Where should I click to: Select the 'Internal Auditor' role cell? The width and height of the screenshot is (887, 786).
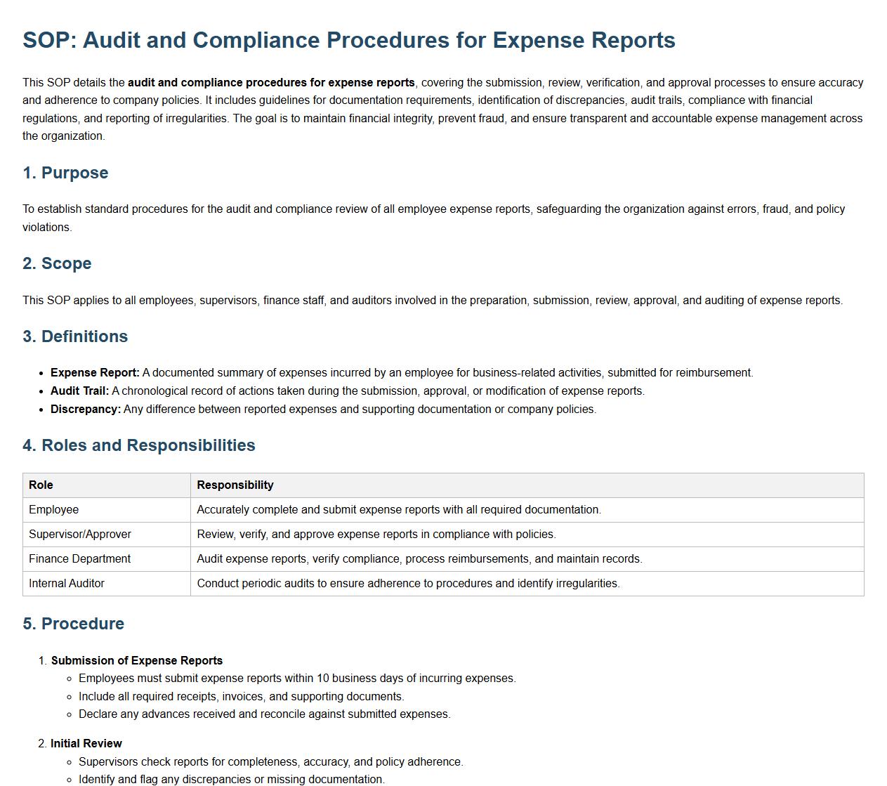[x=66, y=584]
